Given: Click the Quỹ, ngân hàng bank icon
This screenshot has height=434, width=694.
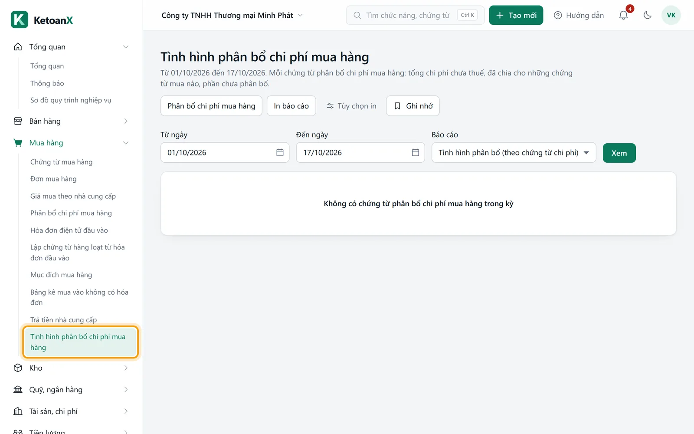Looking at the screenshot, I should coord(18,390).
